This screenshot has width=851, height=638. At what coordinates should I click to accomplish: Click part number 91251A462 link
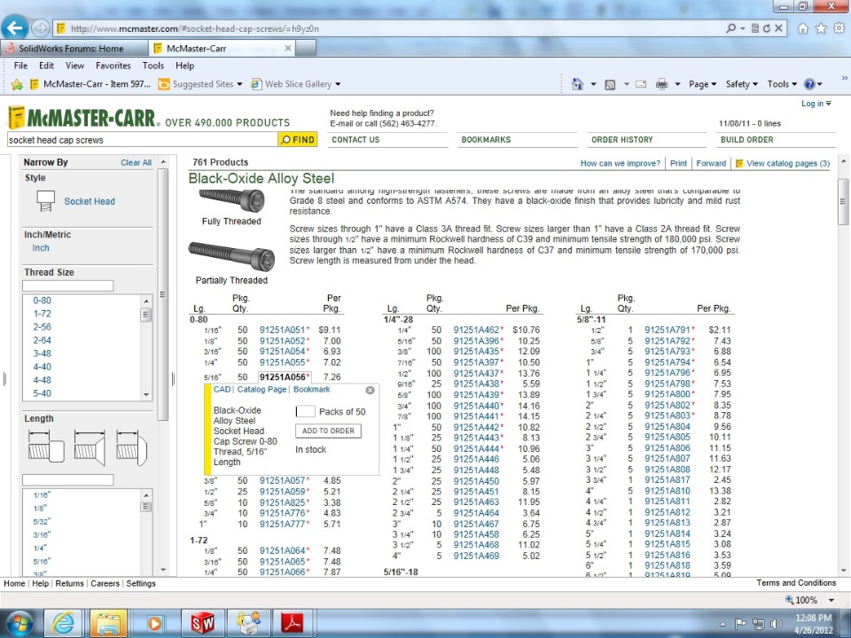[x=476, y=330]
